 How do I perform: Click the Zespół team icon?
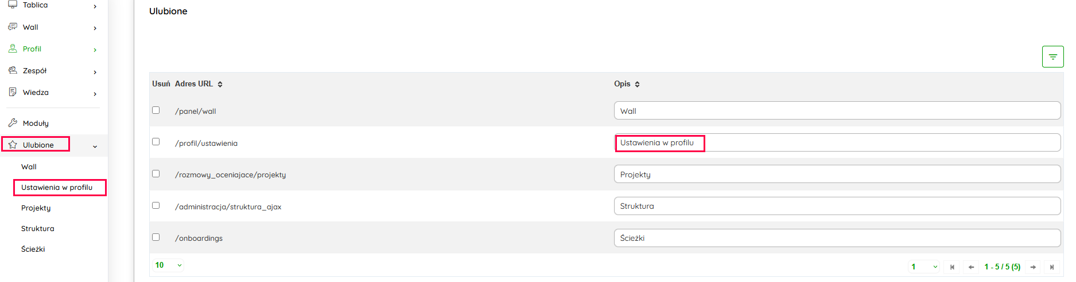[13, 70]
